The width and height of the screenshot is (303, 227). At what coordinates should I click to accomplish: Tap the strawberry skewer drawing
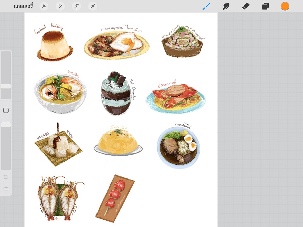click(x=115, y=198)
